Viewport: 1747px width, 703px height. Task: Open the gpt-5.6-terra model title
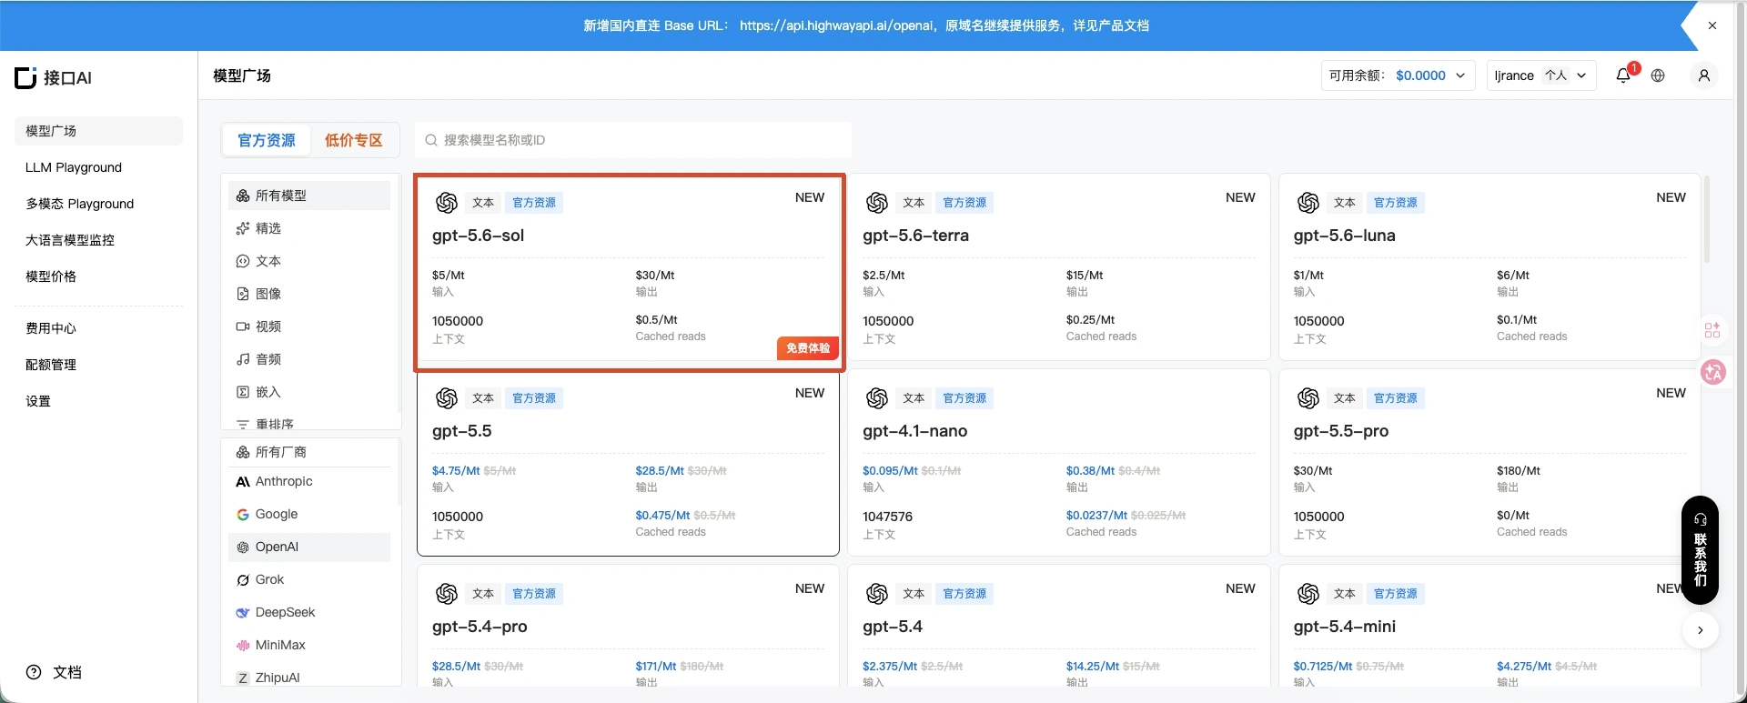(915, 236)
